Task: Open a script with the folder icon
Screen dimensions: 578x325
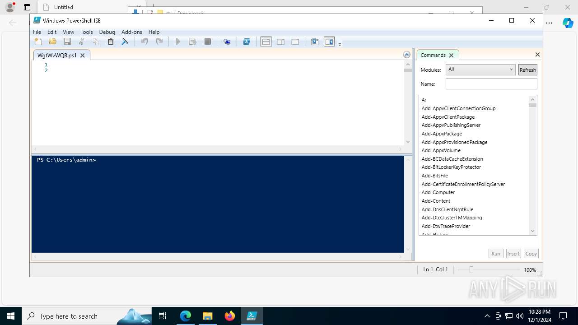Action: [53, 42]
